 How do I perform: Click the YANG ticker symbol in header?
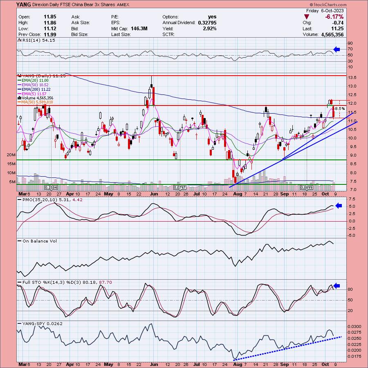pyautogui.click(x=23, y=4)
